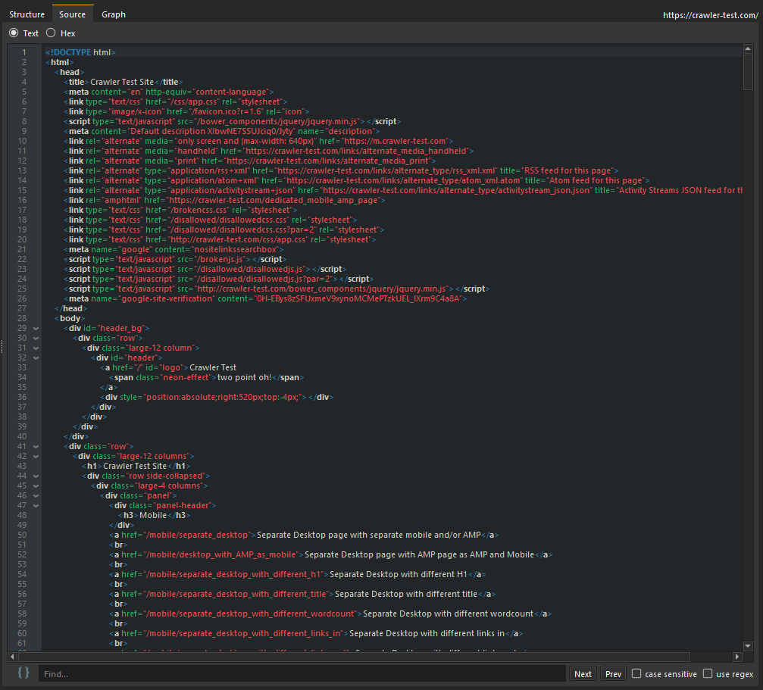Viewport: 763px width, 690px height.
Task: Click the vertical scrollbar up arrow
Action: [x=748, y=50]
